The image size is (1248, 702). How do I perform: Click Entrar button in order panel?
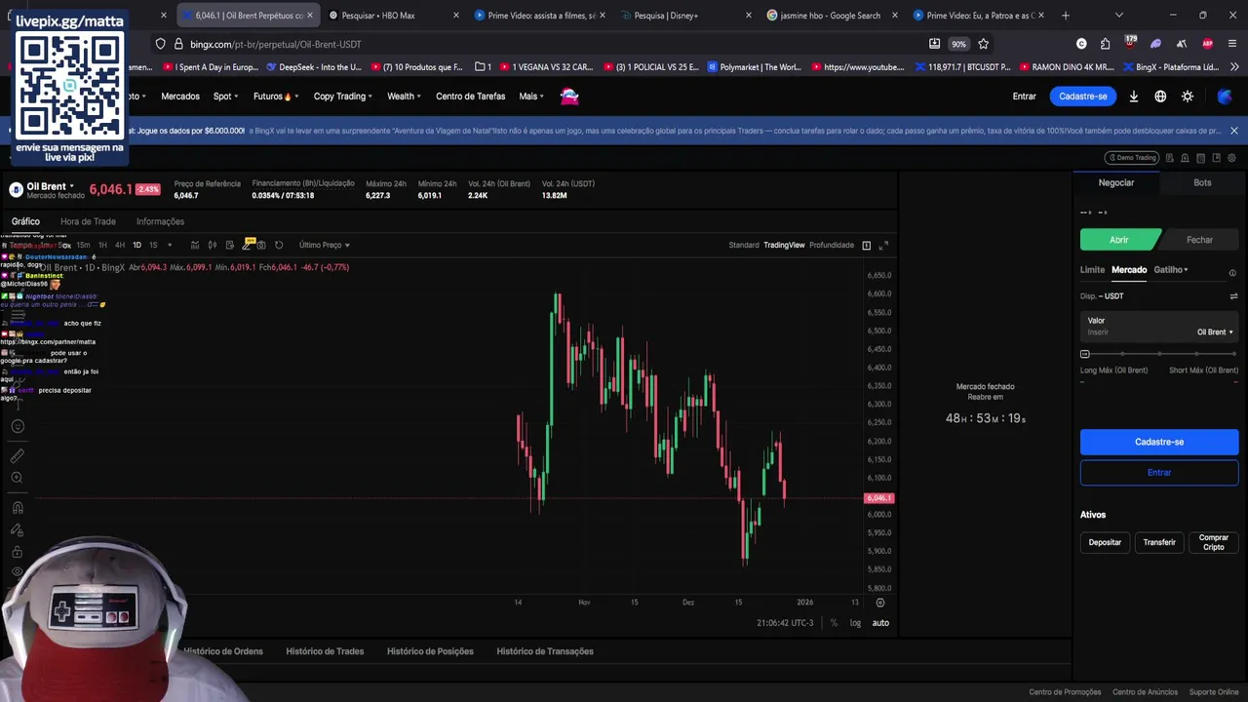pos(1159,473)
